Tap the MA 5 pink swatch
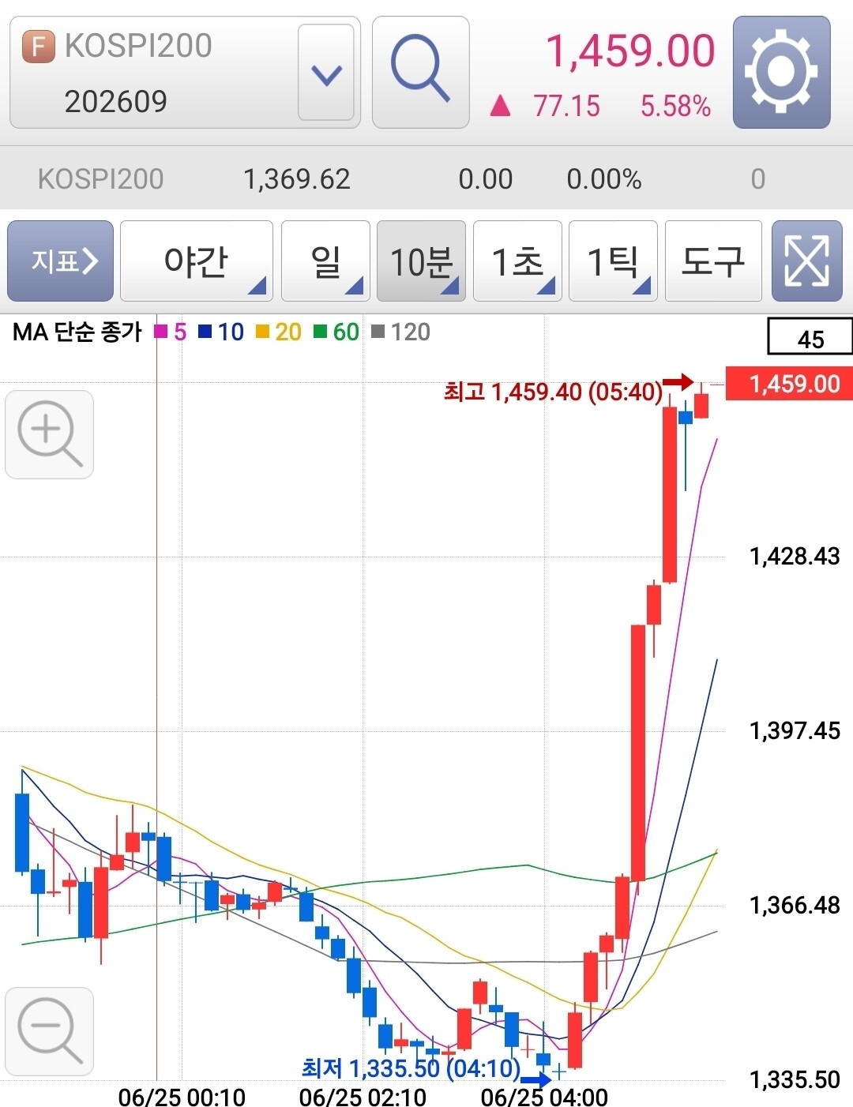 point(161,332)
